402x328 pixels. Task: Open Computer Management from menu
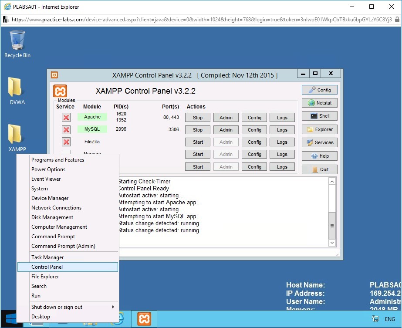[68, 227]
